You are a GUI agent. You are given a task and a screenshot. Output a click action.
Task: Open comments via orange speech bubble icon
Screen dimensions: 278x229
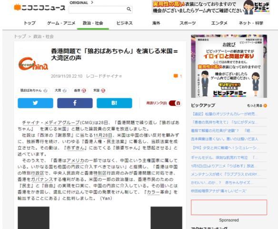pyautogui.click(x=176, y=76)
